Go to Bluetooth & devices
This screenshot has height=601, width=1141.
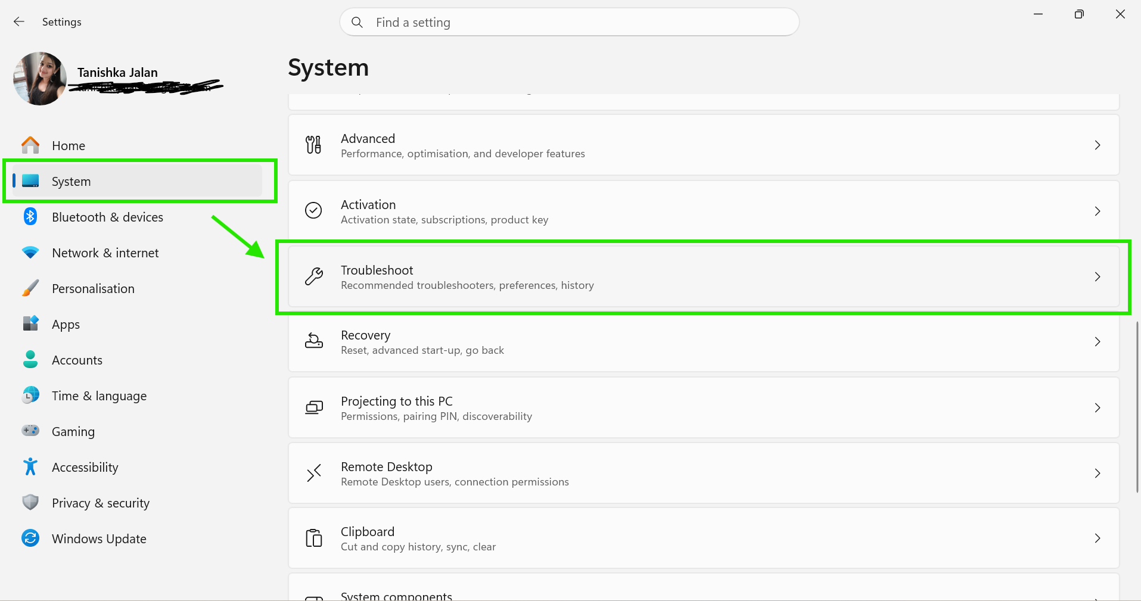point(138,217)
